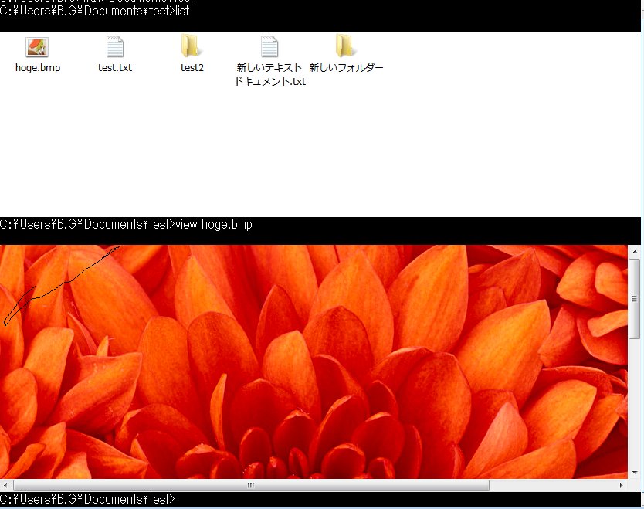Viewport: 644px width, 509px height.
Task: Click the hoge.bmp file name label
Action: 38,68
